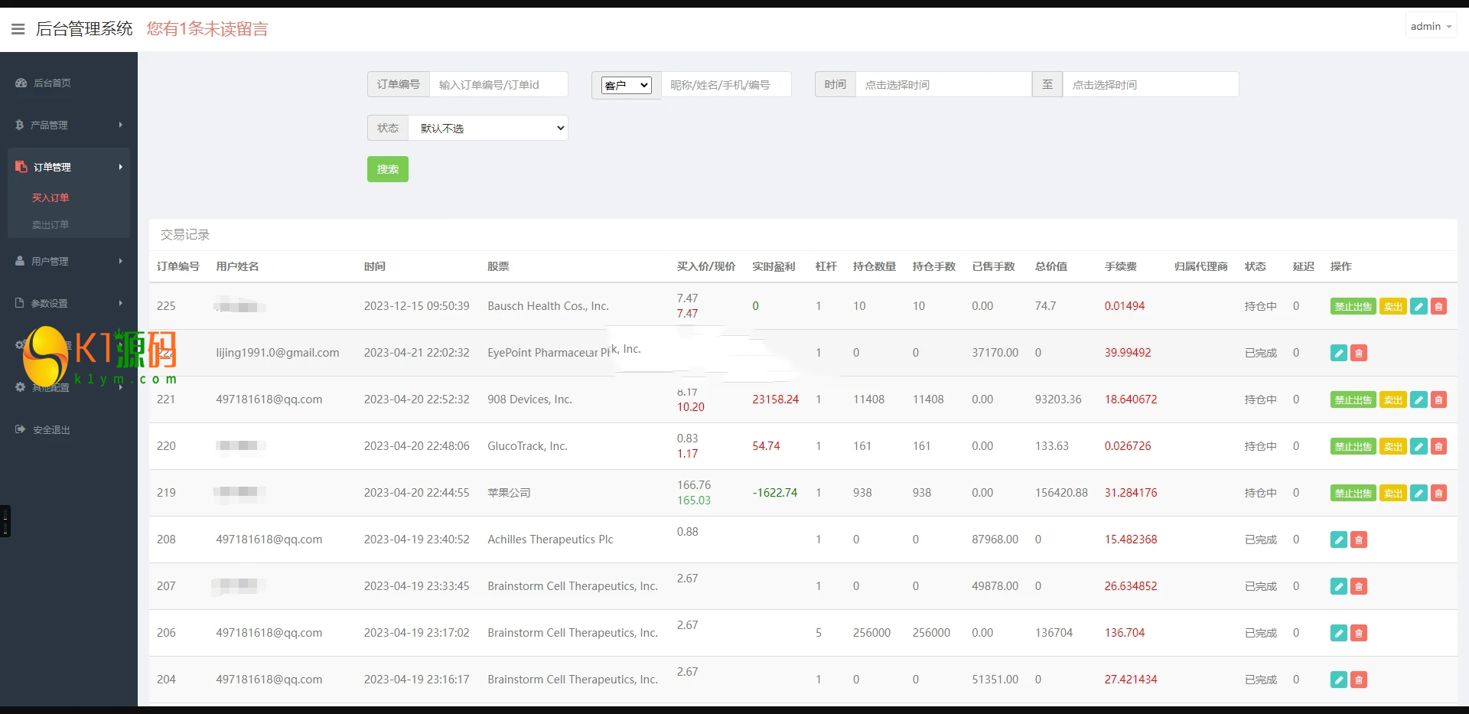Click the edit pencil icon for order 208
The height and width of the screenshot is (714, 1469).
coord(1338,540)
